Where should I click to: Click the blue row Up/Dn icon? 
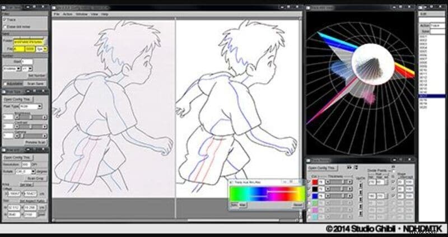pyautogui.click(x=360, y=199)
